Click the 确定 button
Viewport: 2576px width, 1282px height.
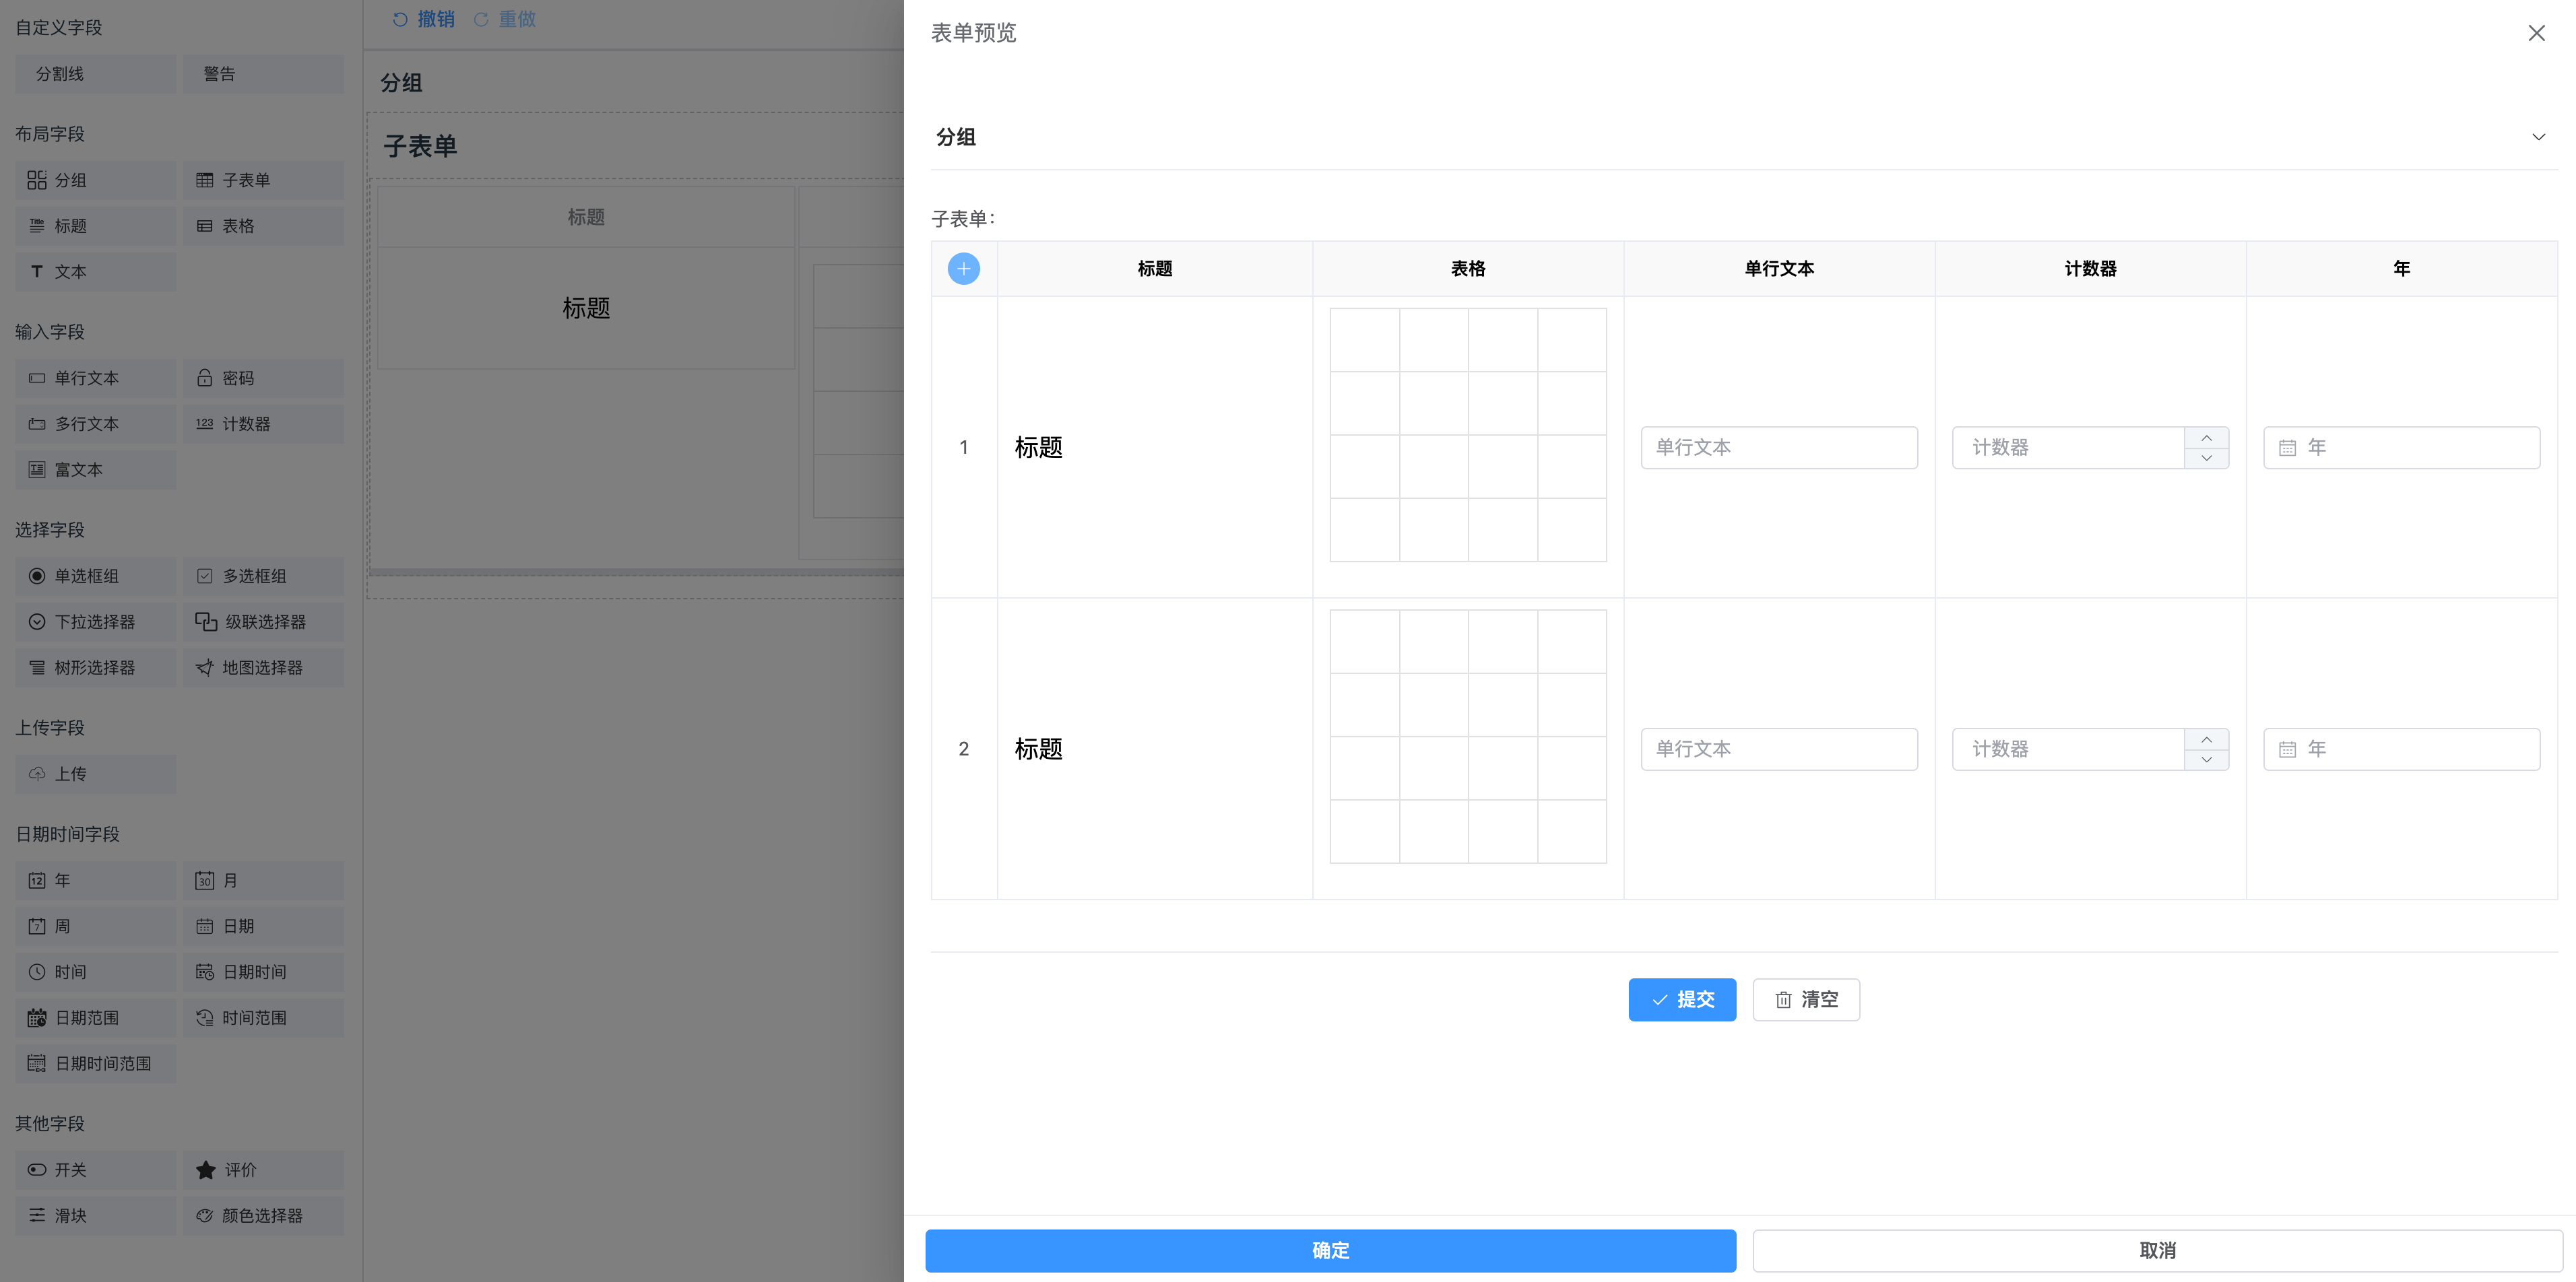point(1330,1250)
